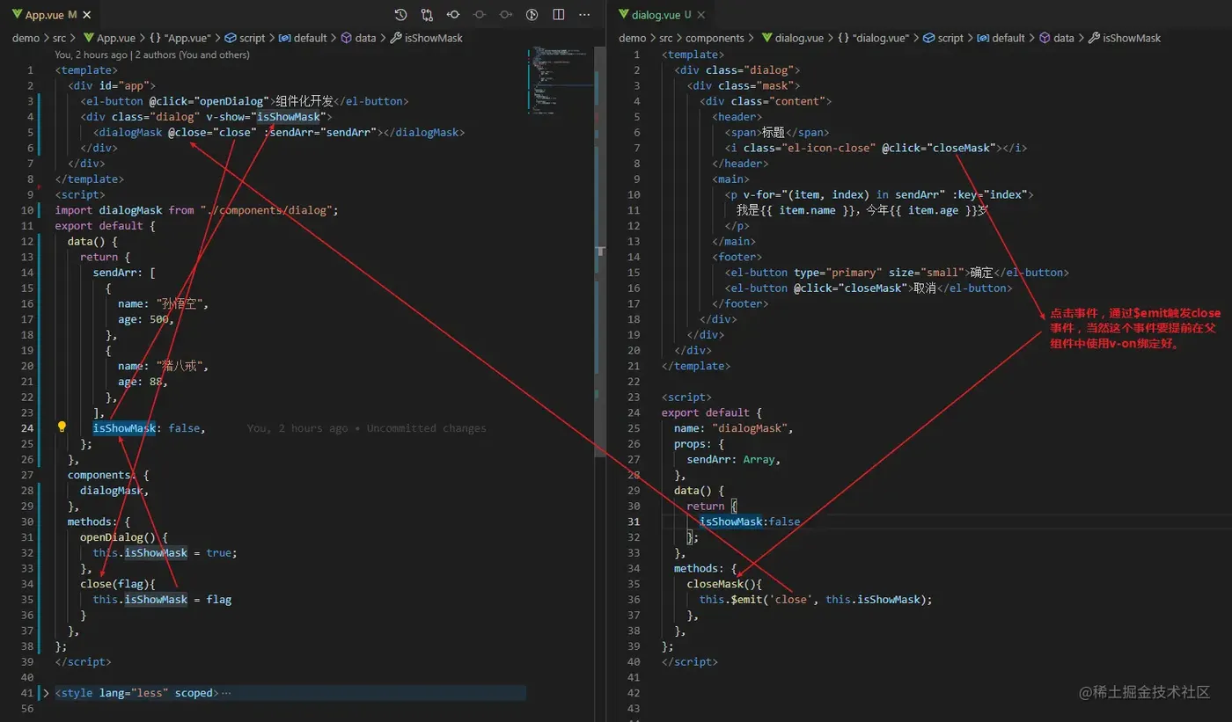Screen dimensions: 1232x722
Task: Click line number 31 in the dialog.vue gutter
Action: point(634,521)
